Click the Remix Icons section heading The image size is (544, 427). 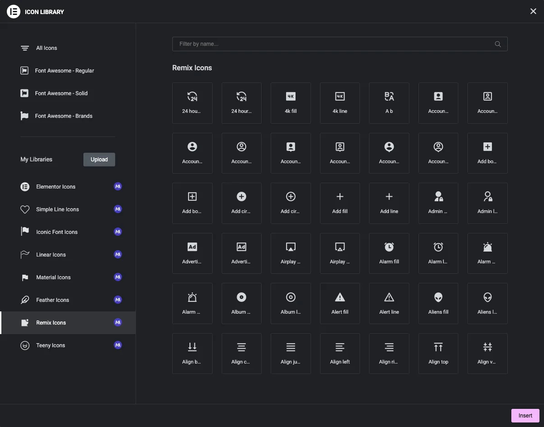[x=192, y=68]
